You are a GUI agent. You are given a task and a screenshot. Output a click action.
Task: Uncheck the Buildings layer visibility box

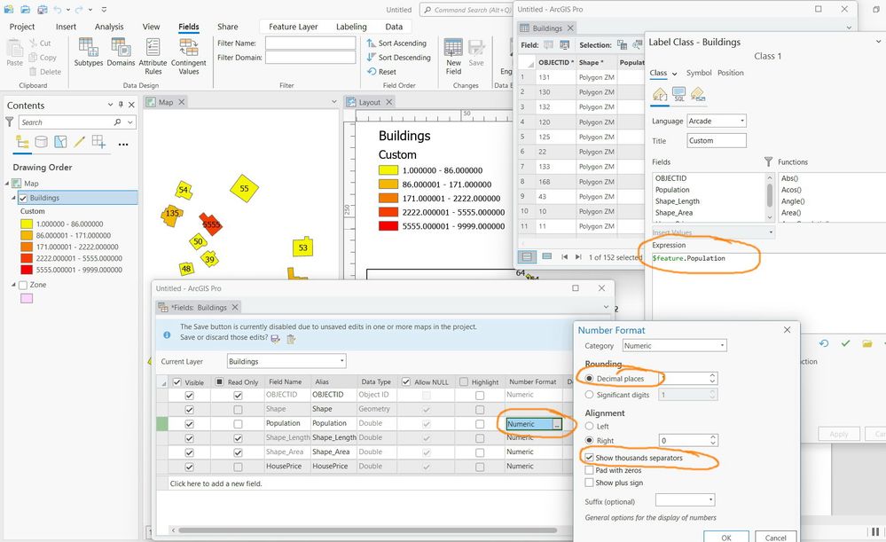[x=23, y=198]
